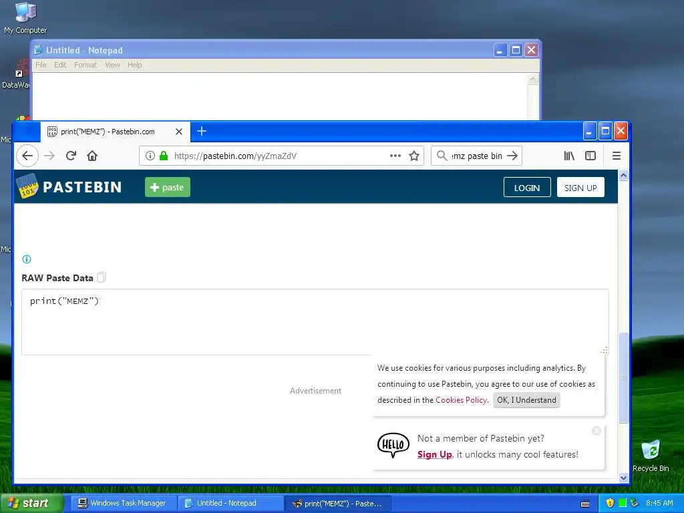Open Notepad Format menu
684x513 pixels.
(85, 65)
